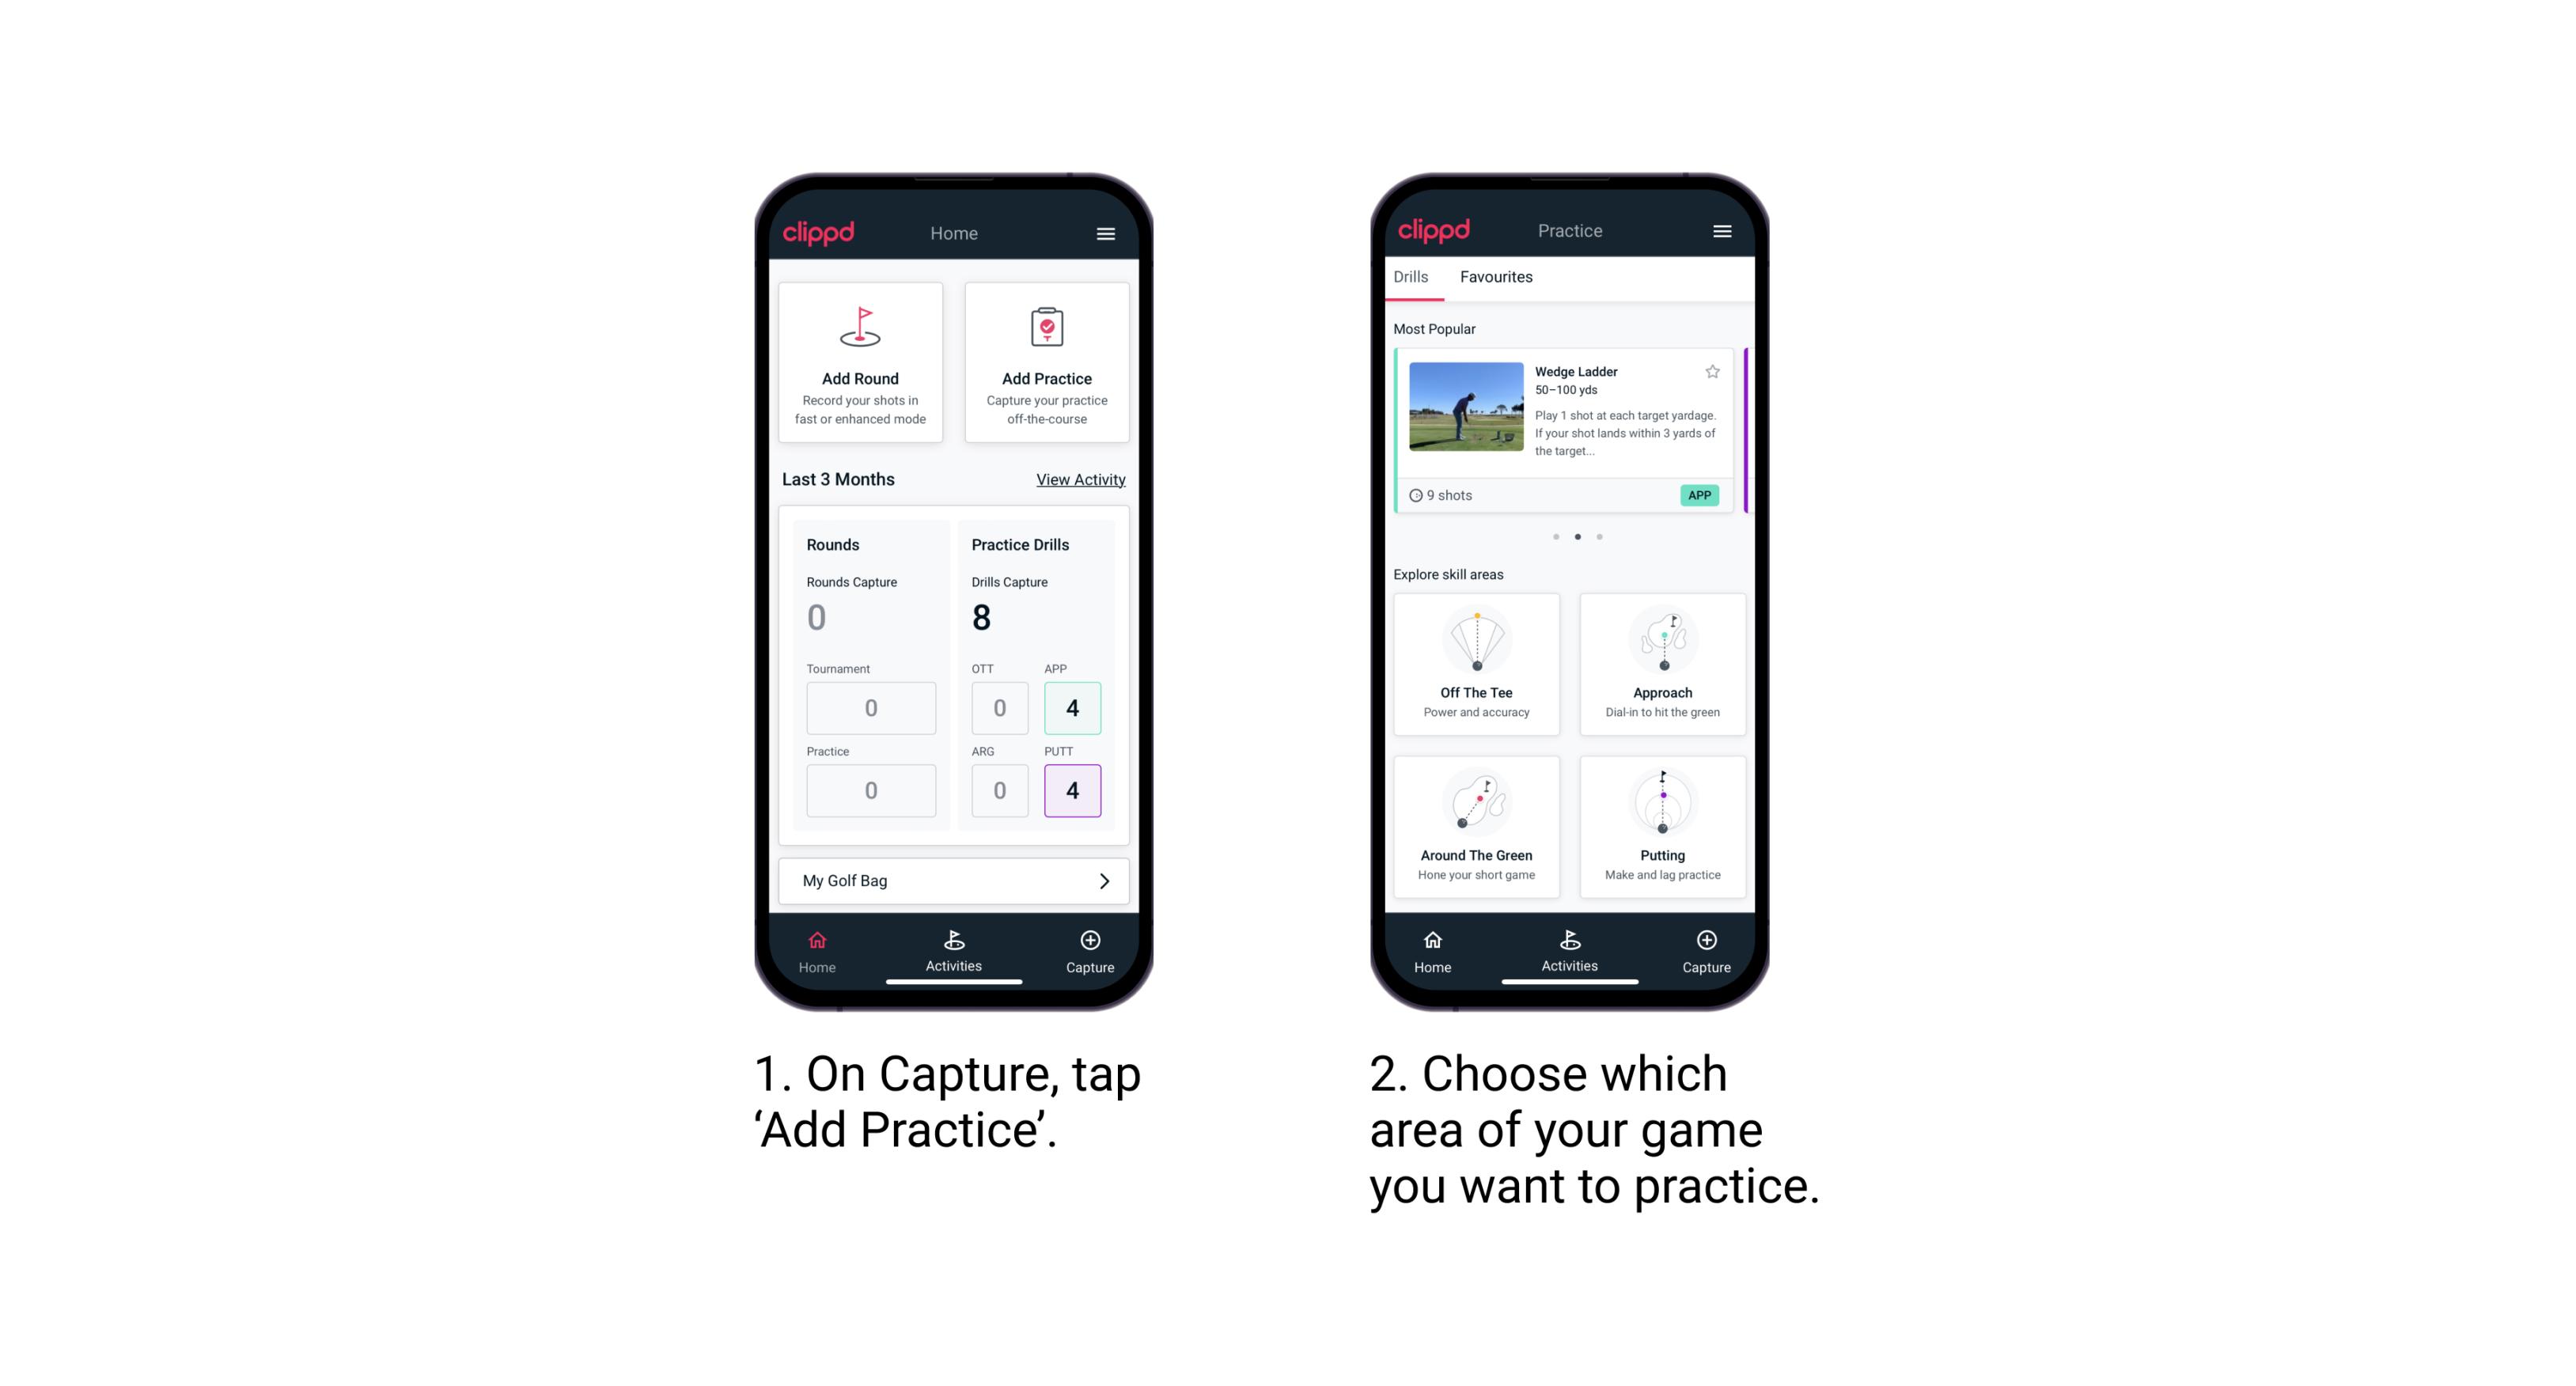
Task: Toggle the Wedge Ladder favourite star
Action: 1712,372
